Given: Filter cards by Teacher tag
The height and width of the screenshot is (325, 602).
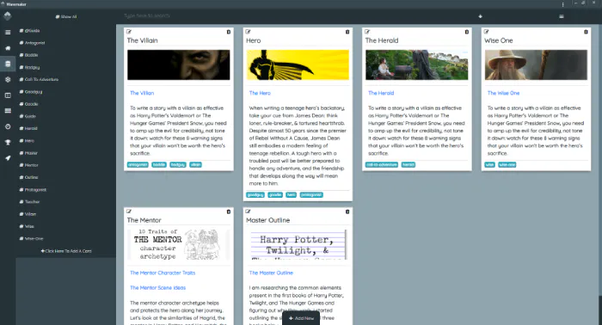Looking at the screenshot, I should point(29,202).
